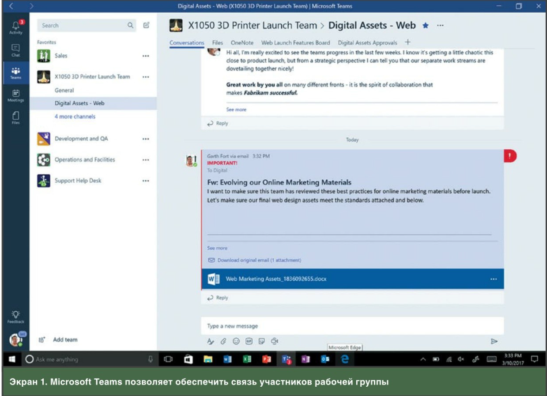This screenshot has height=396, width=547.
Task: Open Sales team more options
Action: [x=146, y=56]
